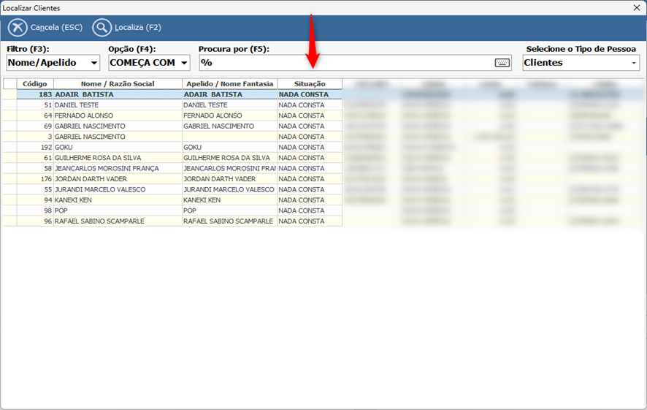The height and width of the screenshot is (410, 647).
Task: Open the Opção COMEÇA COM dropdown
Action: click(184, 63)
